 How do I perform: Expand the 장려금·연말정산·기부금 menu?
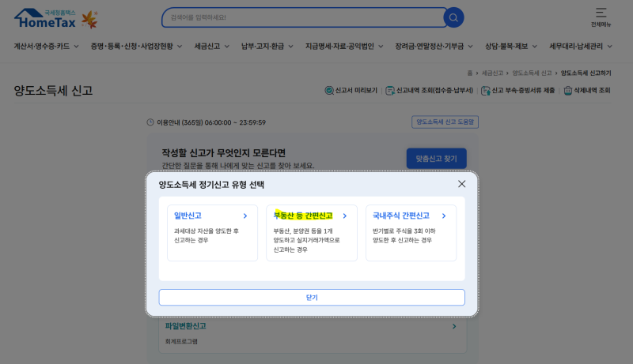click(434, 47)
